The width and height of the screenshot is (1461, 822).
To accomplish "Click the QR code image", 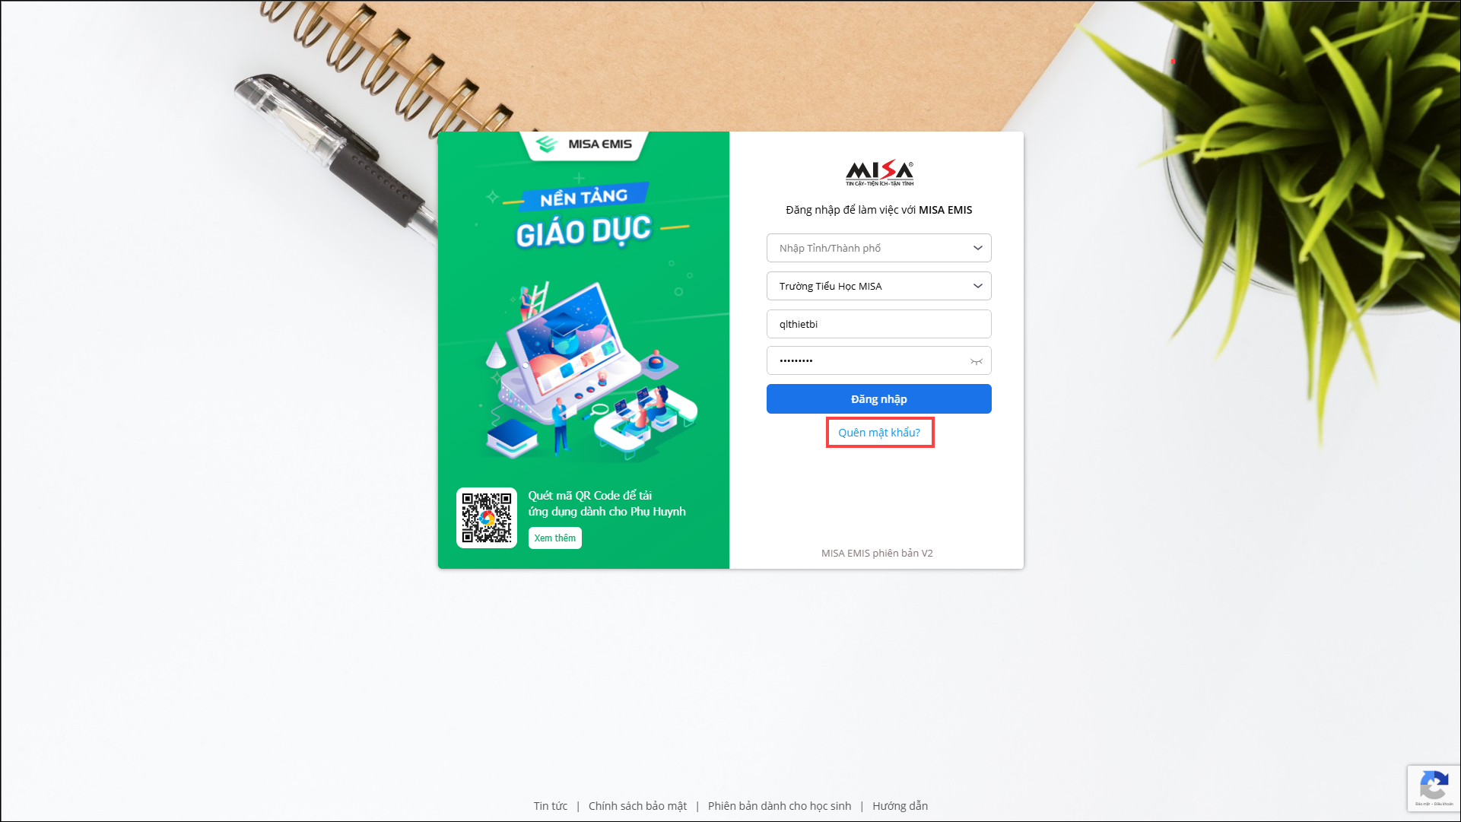I will point(487,518).
